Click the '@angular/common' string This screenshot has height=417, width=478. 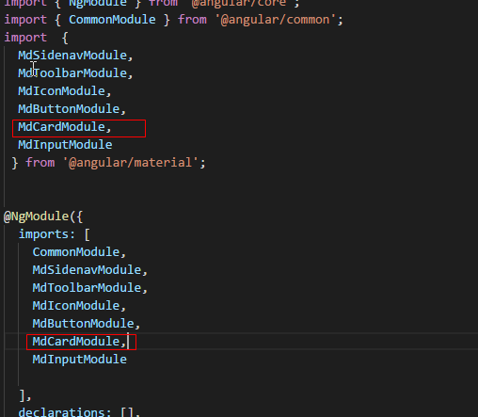pos(276,20)
